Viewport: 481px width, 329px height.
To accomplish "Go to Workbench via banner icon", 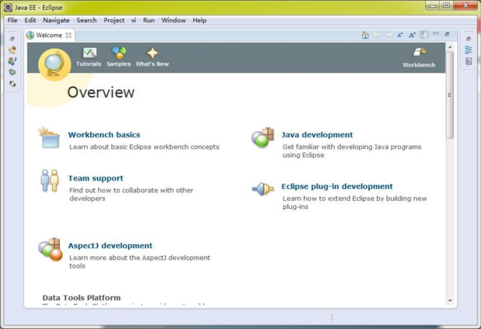I will point(419,58).
